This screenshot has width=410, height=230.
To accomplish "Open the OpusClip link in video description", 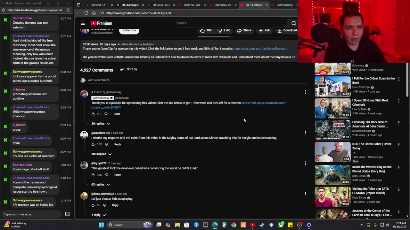I will point(260,49).
